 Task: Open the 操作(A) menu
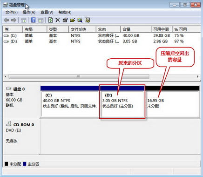point(29,12)
